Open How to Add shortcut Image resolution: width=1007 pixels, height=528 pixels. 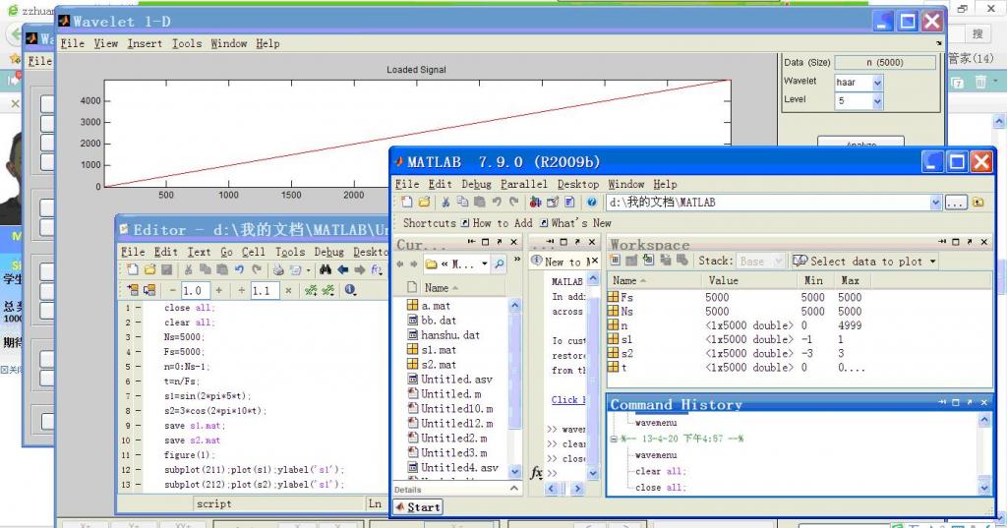[x=497, y=223]
